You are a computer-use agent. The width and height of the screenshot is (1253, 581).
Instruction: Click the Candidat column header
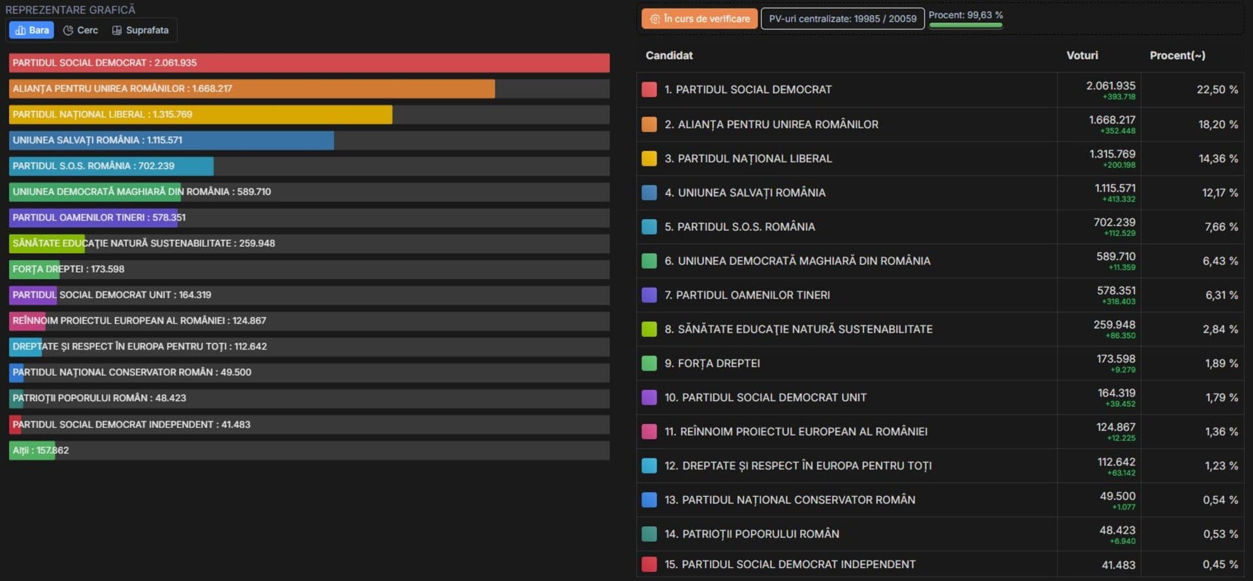669,55
